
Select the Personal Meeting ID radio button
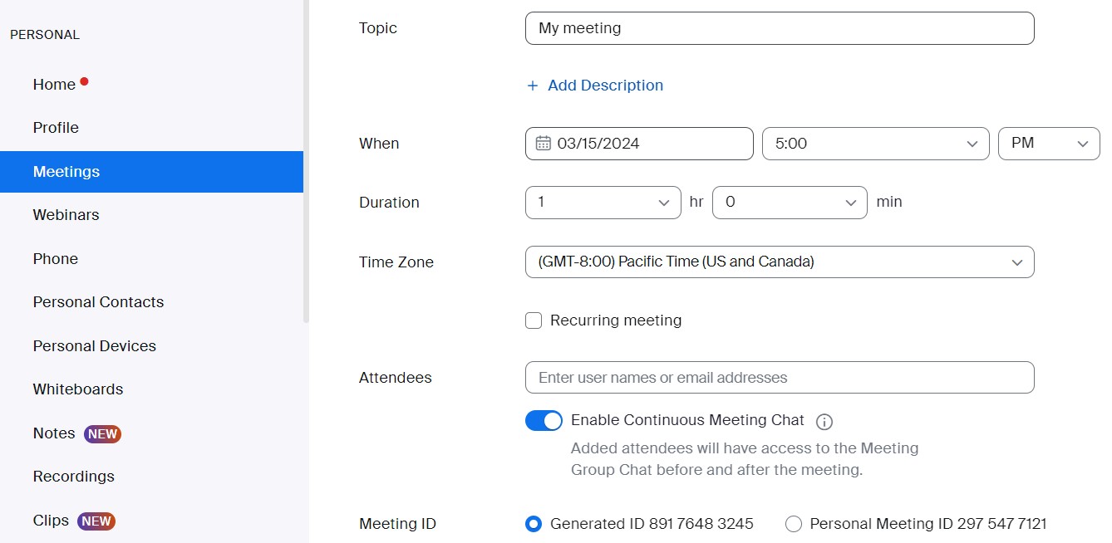tap(794, 524)
